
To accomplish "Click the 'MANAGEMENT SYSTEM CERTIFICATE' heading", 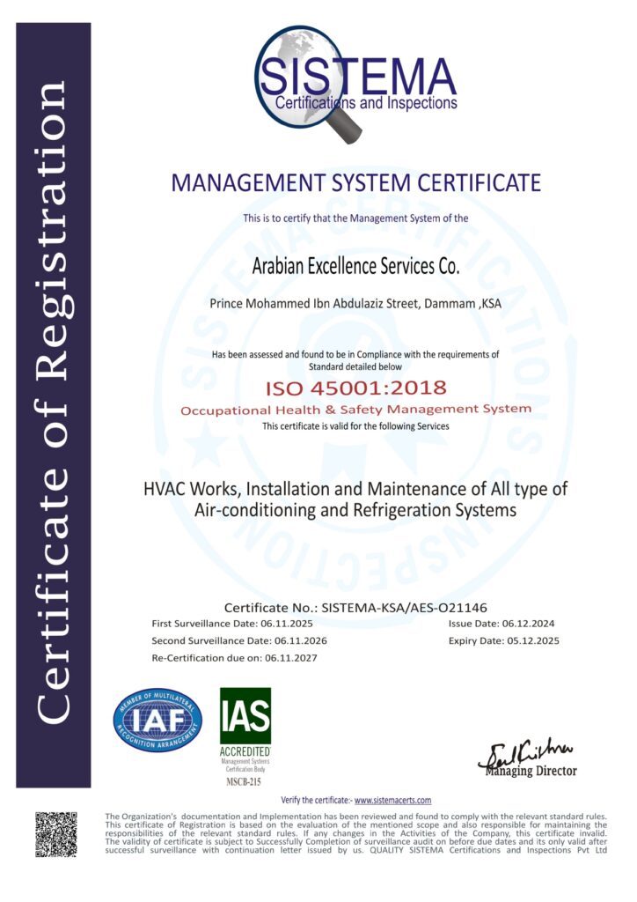I will (356, 183).
